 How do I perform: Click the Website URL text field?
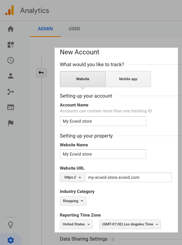128,177
